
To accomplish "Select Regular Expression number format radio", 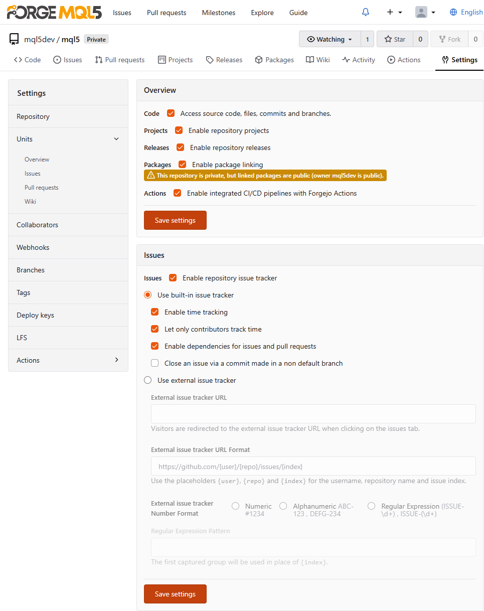I will click(x=372, y=506).
